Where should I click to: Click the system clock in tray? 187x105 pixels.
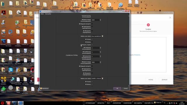tap(182, 103)
